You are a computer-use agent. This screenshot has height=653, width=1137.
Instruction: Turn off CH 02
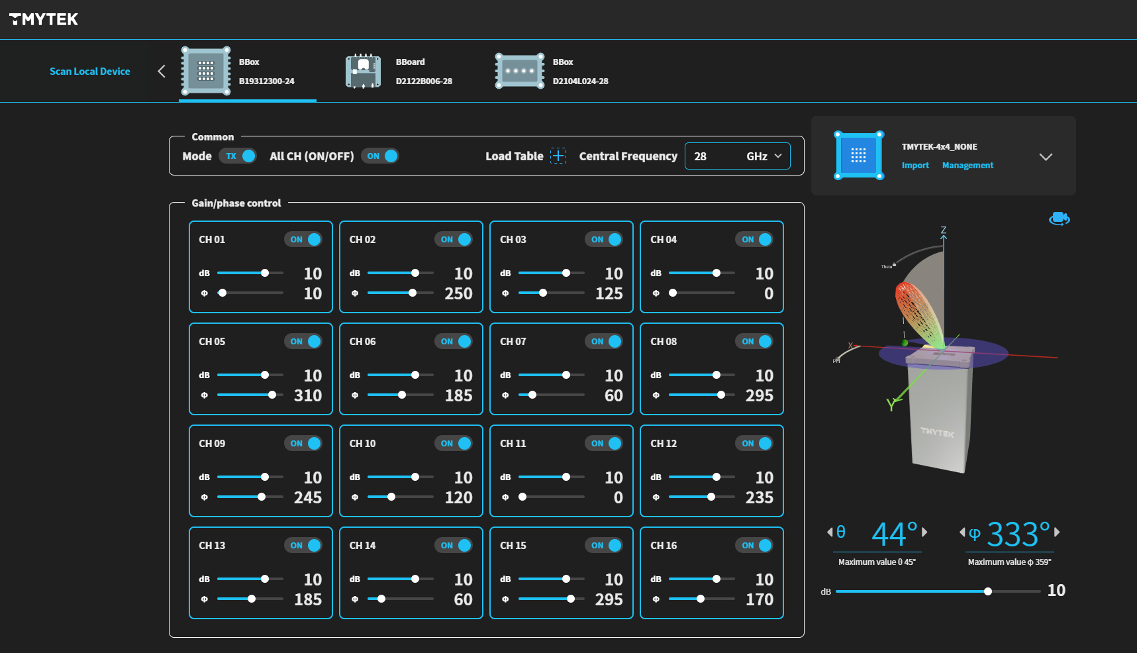coord(454,240)
